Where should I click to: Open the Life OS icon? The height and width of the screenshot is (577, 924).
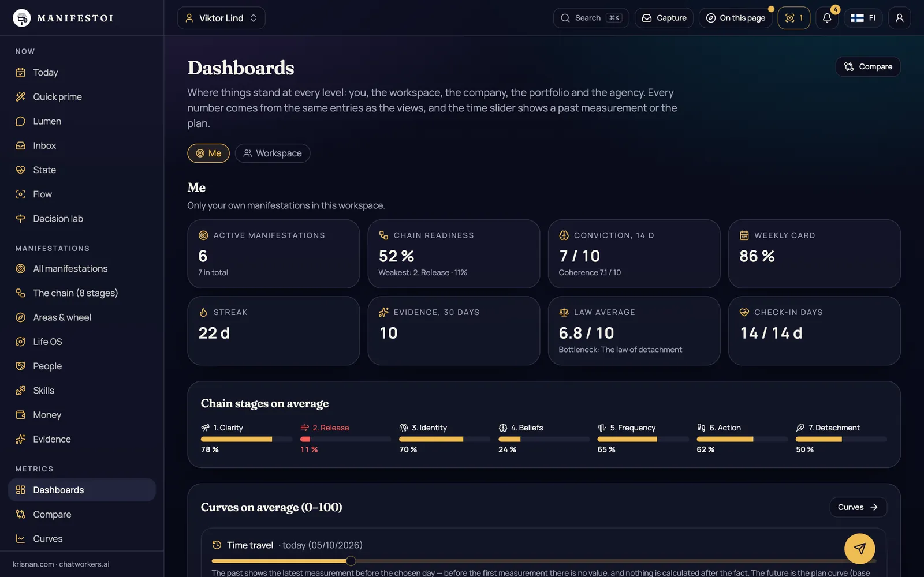click(21, 342)
